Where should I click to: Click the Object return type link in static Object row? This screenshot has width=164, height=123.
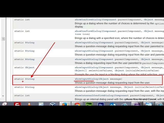point(30,67)
